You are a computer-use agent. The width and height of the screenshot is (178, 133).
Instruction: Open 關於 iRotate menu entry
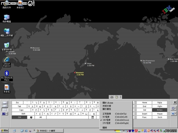click(x=116, y=103)
